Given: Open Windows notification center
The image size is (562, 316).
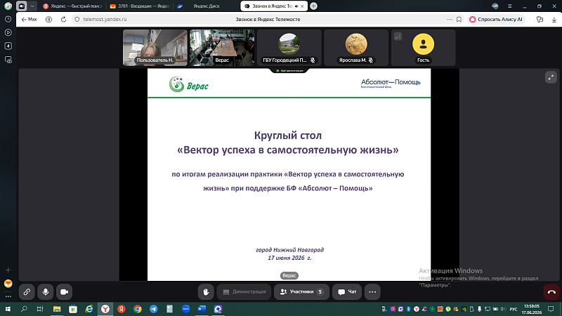Looking at the screenshot, I should point(551,309).
